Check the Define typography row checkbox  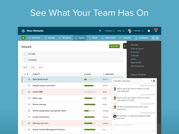[x=25, y=111]
